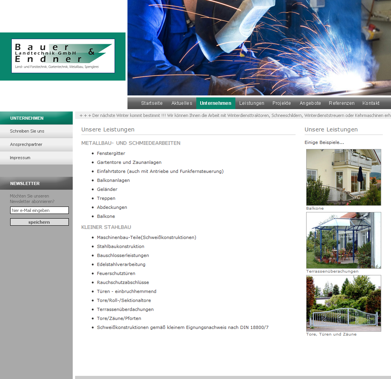Select the Unternehmen navigation tab
The height and width of the screenshot is (379, 391).
215,103
